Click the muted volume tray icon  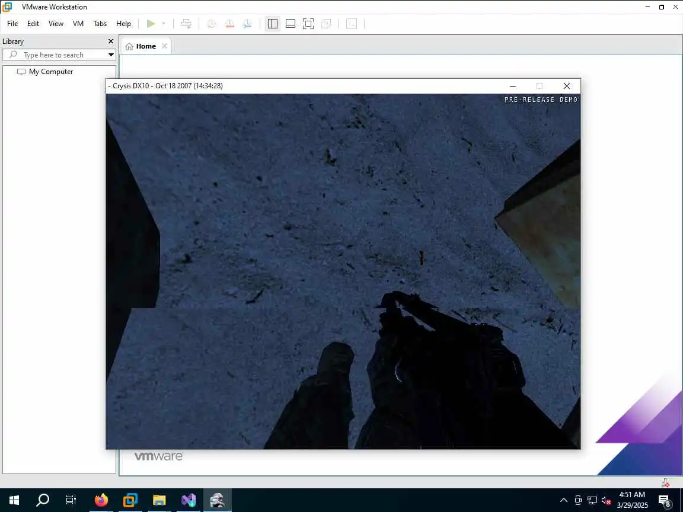tap(606, 500)
